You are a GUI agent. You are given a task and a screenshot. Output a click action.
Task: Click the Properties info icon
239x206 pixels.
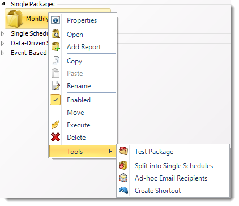tap(56, 20)
